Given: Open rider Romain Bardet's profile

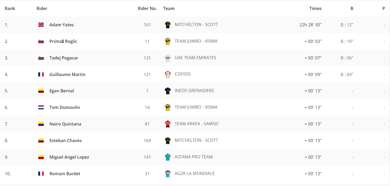Looking at the screenshot, I should click(x=65, y=174).
